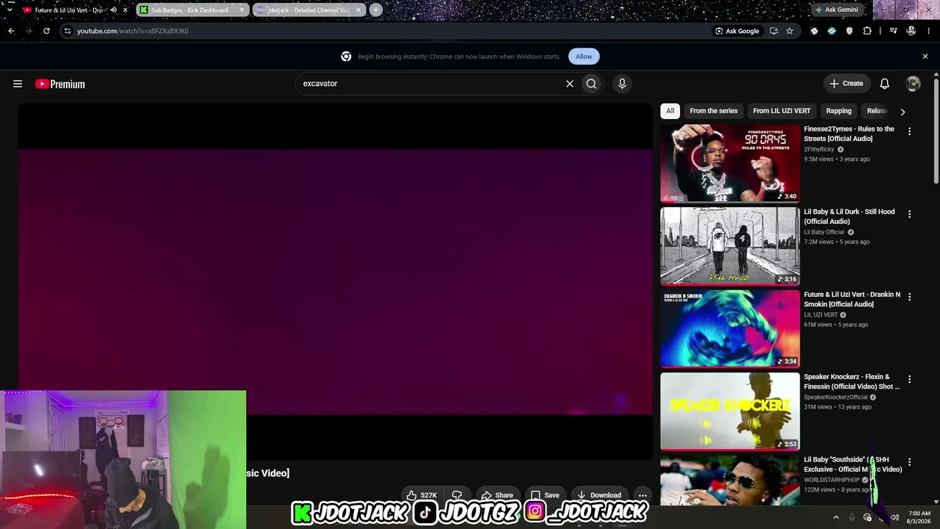Open Drankin N Smokin video thumbnail
Image resolution: width=940 pixels, height=529 pixels.
pyautogui.click(x=730, y=328)
